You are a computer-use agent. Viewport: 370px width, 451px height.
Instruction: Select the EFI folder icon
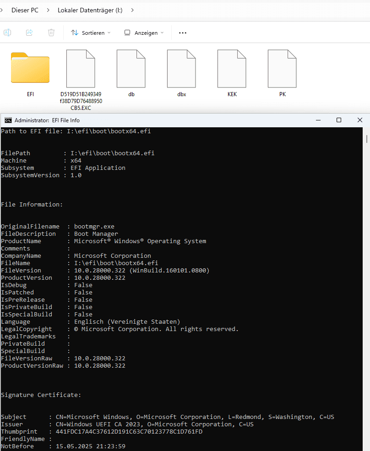[30, 68]
